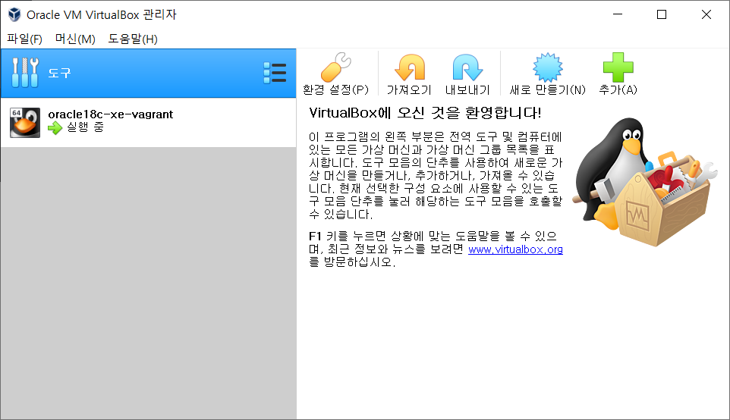Maximize the VirtualBox manager window
Screen dimensions: 730x420
[x=662, y=14]
